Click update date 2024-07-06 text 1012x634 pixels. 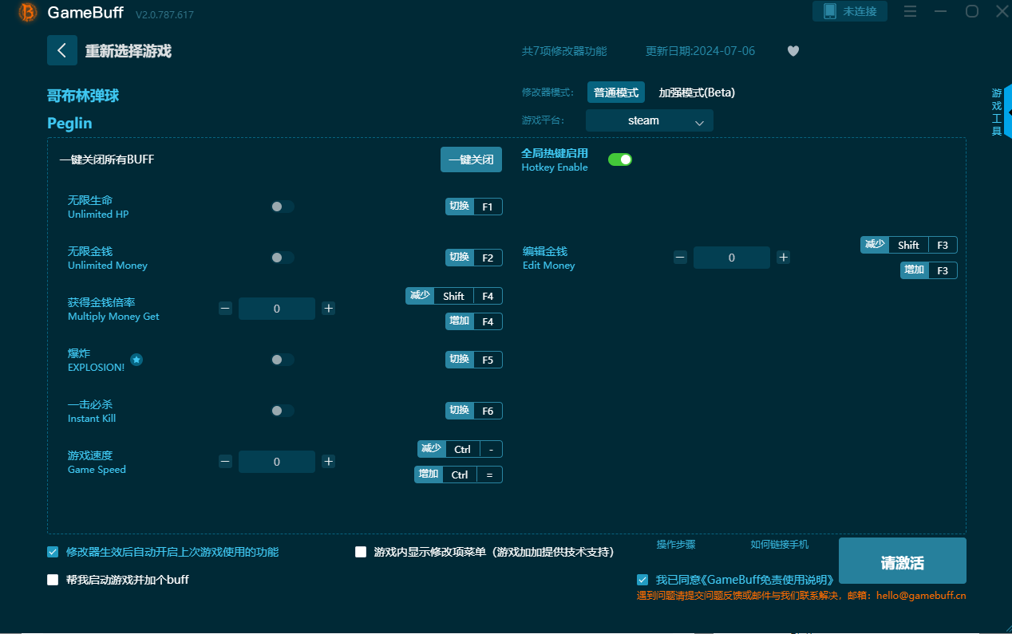tap(700, 51)
